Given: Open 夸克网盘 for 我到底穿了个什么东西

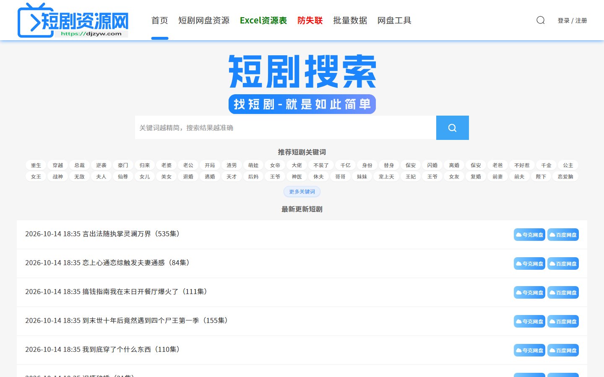Looking at the screenshot, I should [x=529, y=350].
